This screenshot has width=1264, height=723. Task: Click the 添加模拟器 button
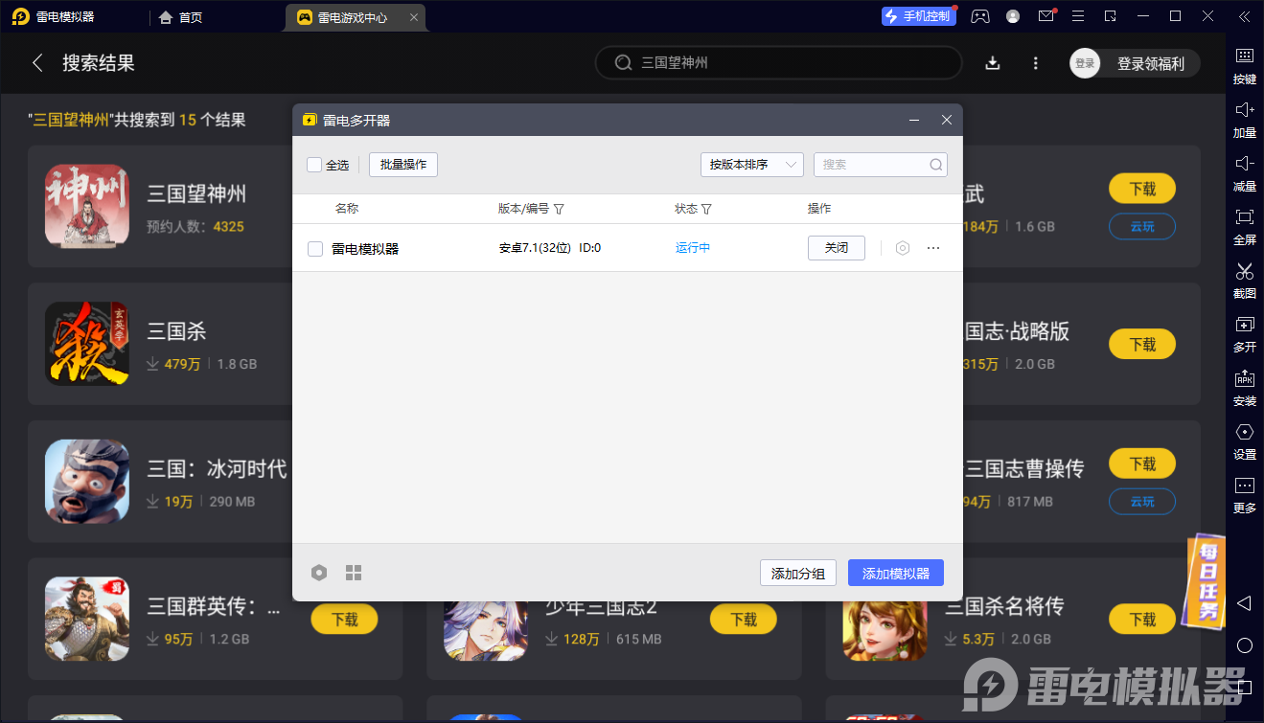coord(895,572)
